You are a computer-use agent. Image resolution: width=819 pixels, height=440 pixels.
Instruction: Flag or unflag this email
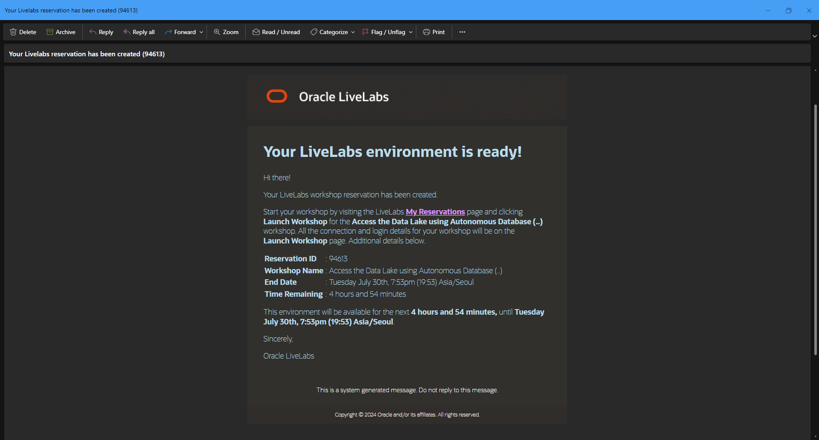[384, 32]
